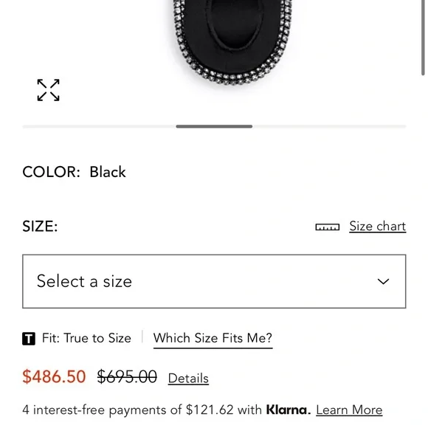428x428 pixels.
Task: Click the chevron arrow in size selector
Action: tap(383, 281)
